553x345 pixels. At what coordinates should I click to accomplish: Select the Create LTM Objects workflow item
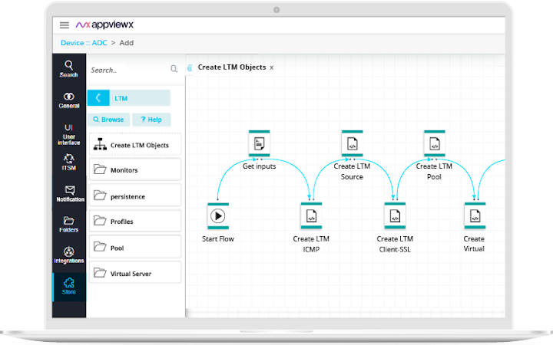135,145
